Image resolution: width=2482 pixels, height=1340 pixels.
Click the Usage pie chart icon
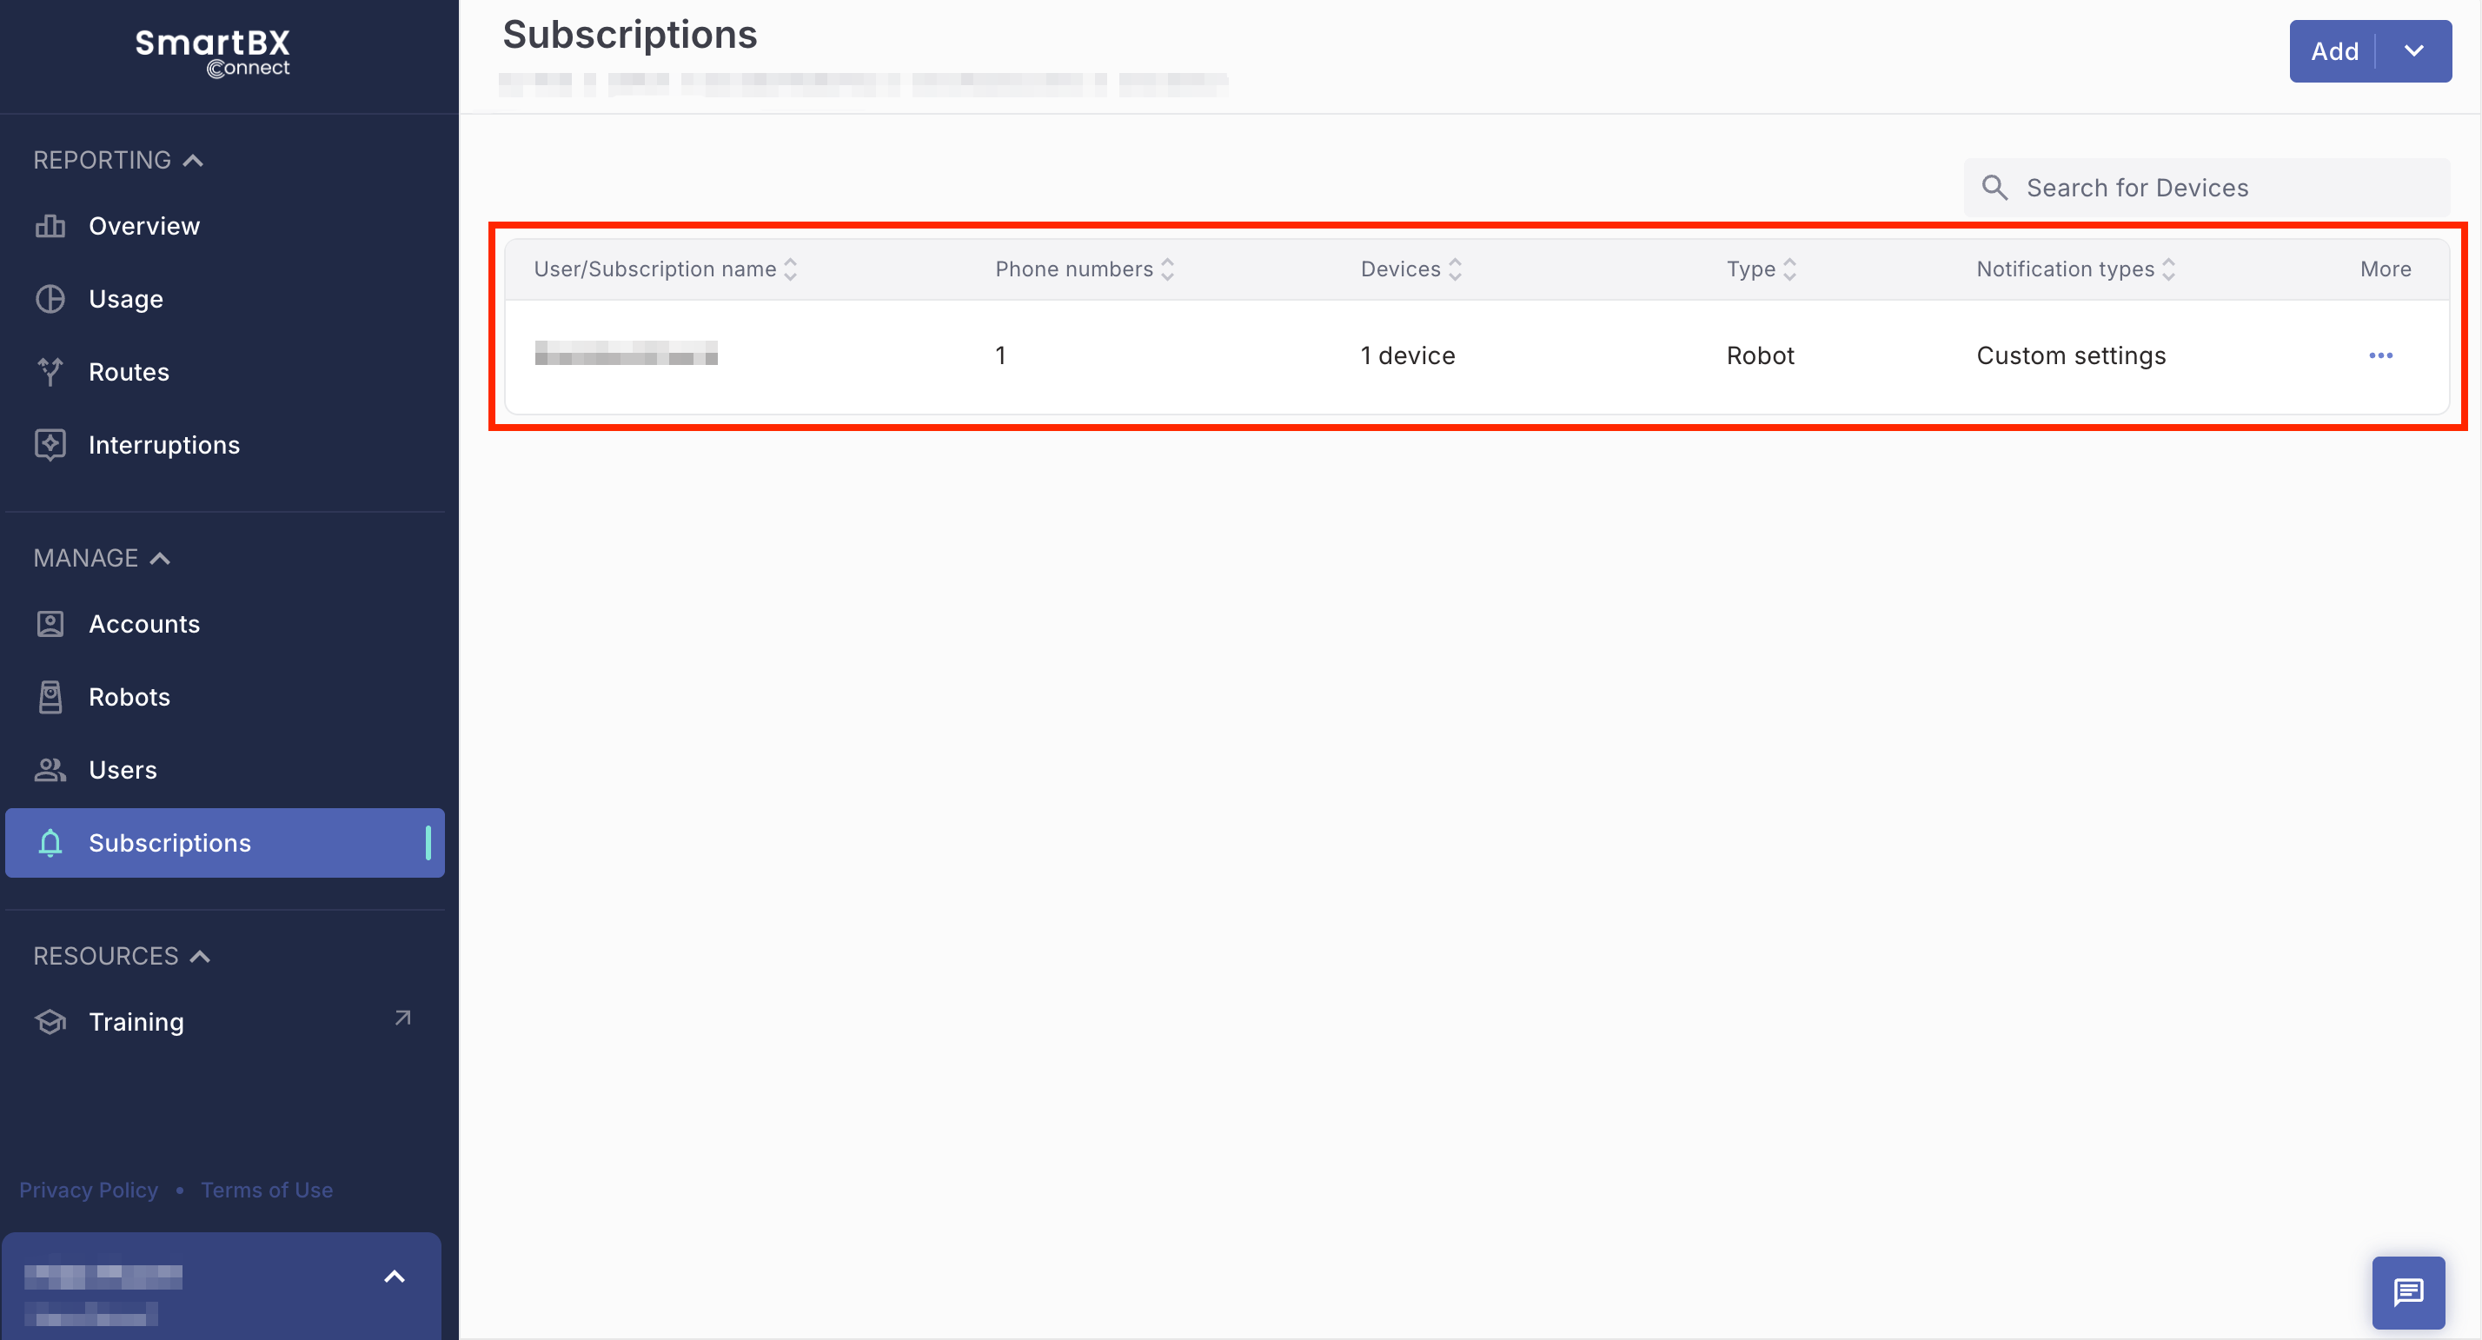point(50,300)
